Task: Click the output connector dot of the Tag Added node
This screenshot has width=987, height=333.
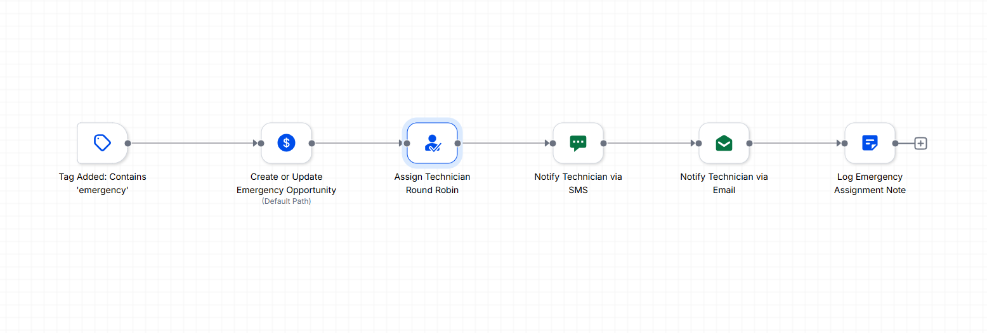Action: point(127,143)
